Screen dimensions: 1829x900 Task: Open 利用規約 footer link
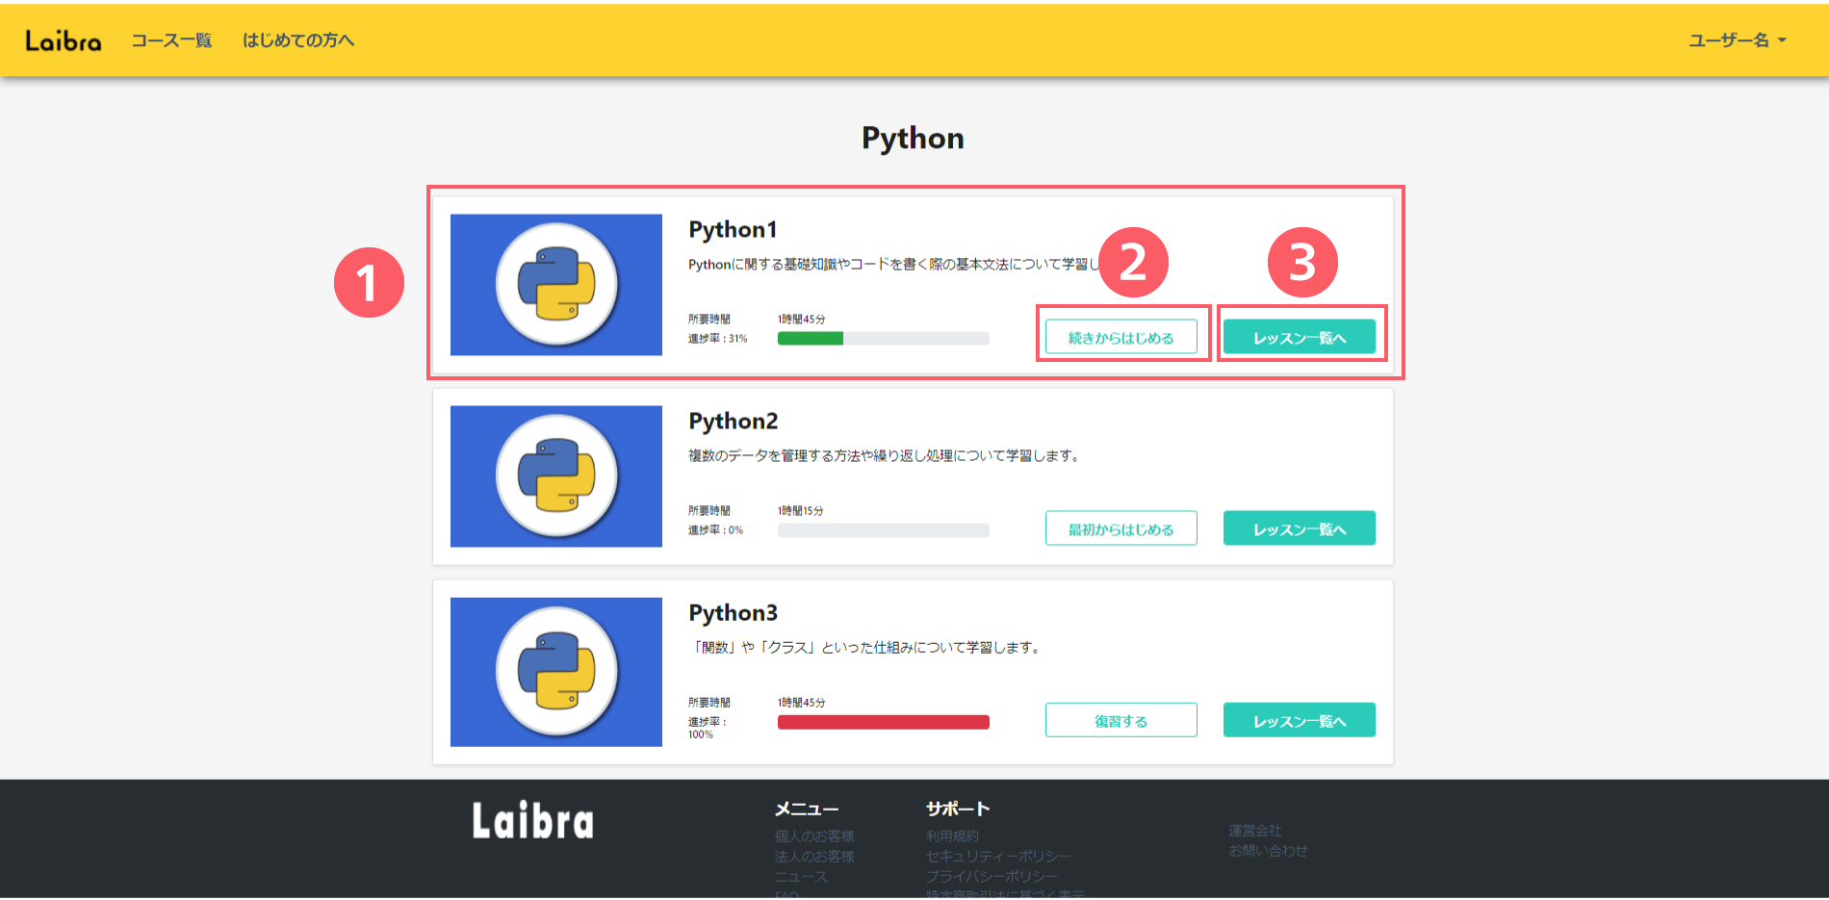coord(952,836)
